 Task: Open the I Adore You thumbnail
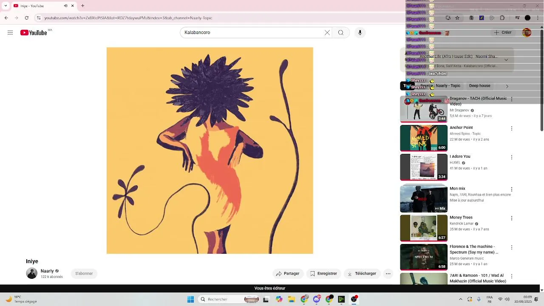pos(424,167)
